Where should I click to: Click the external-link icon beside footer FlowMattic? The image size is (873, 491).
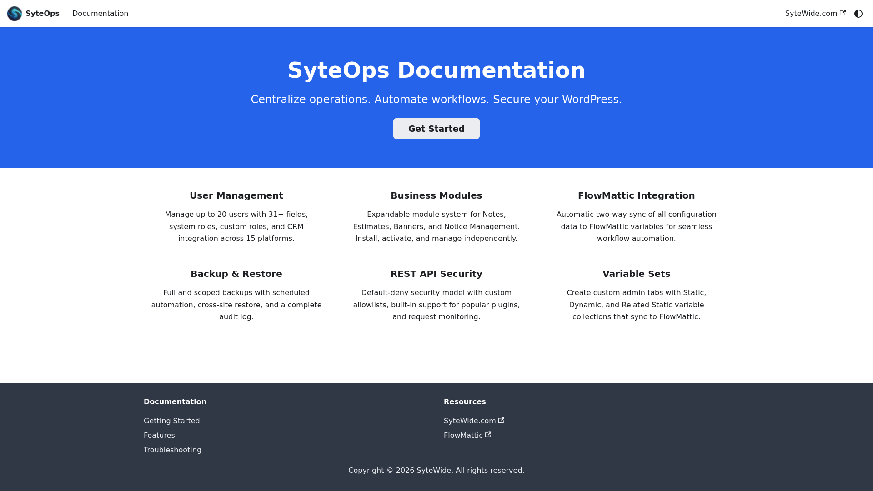488,435
